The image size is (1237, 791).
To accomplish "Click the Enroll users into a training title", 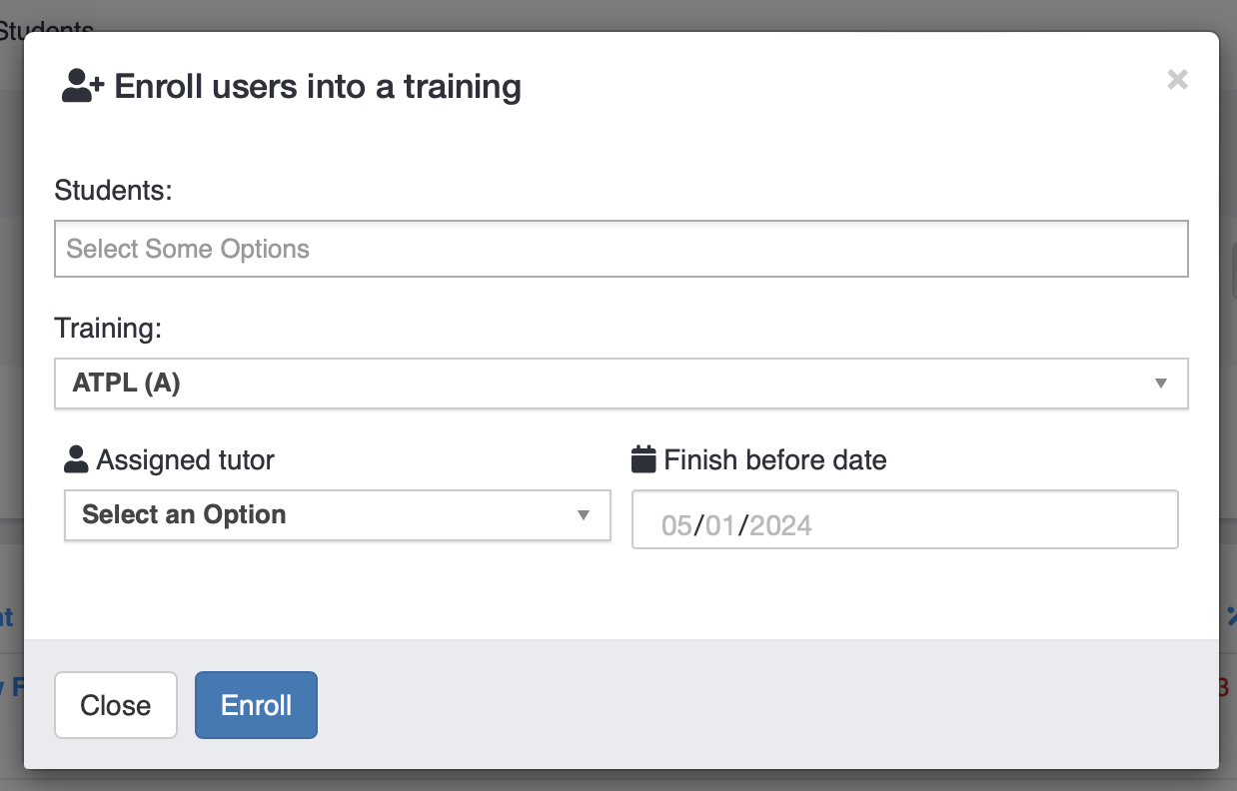I will tap(318, 87).
